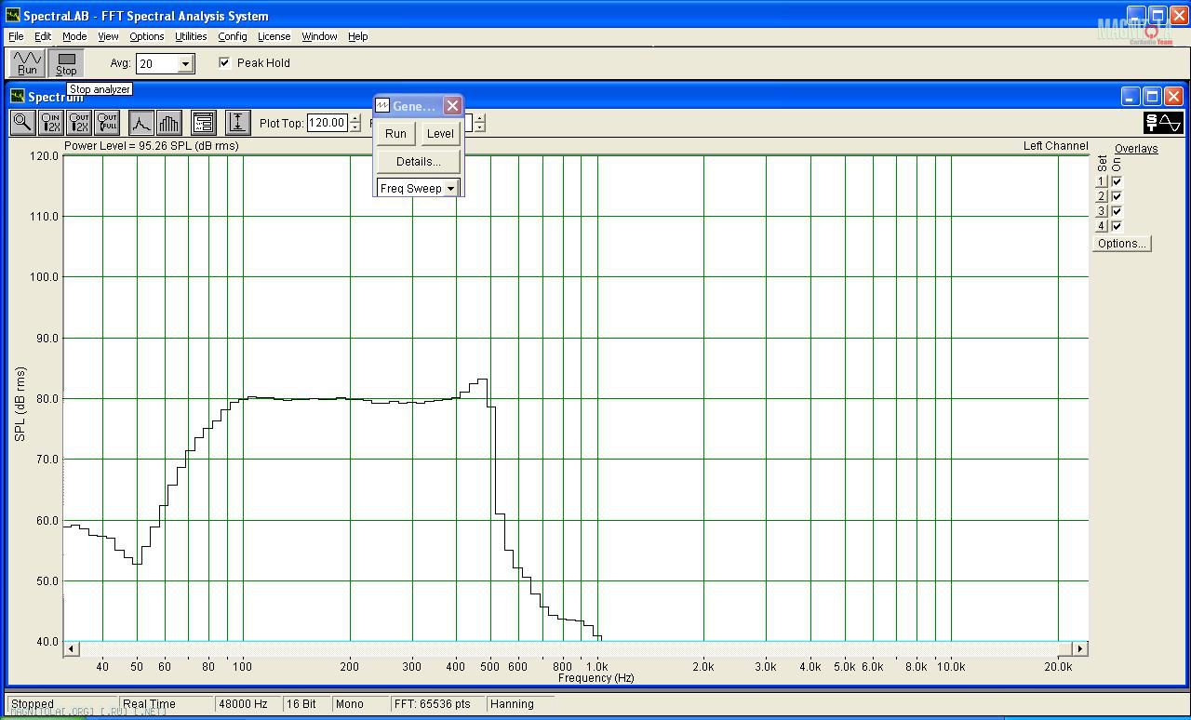Click overlay Set 1 button
The image size is (1191, 720).
tap(1102, 181)
